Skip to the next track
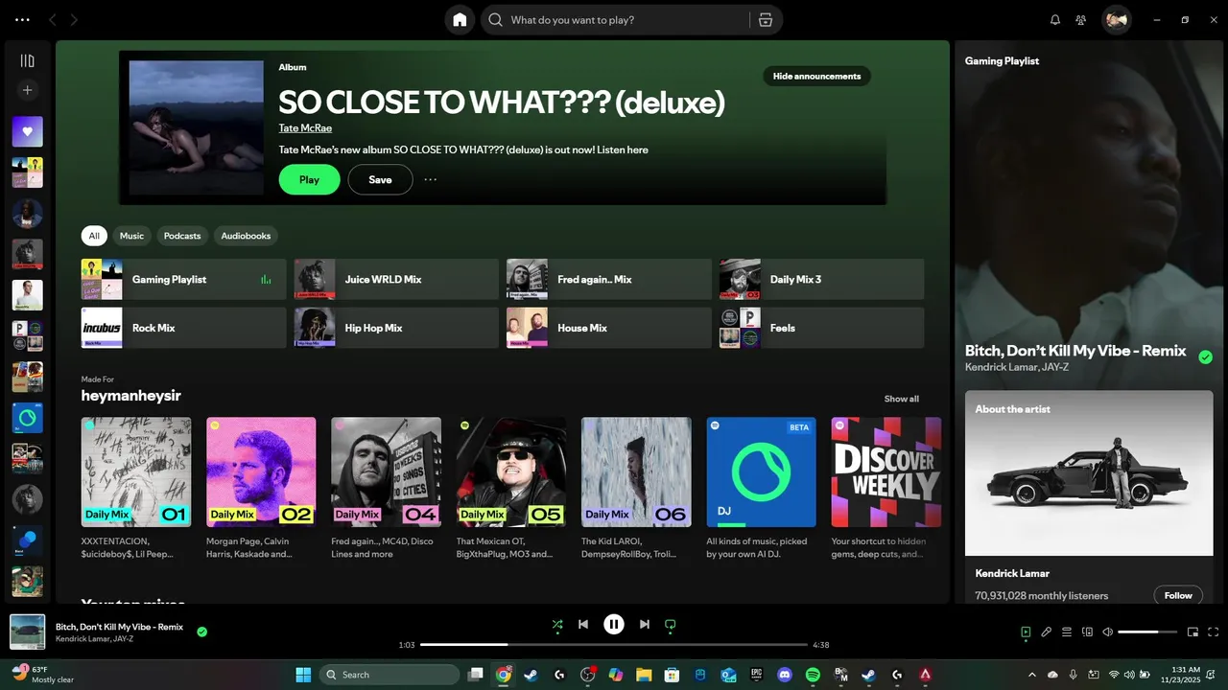The image size is (1228, 690). 645,625
